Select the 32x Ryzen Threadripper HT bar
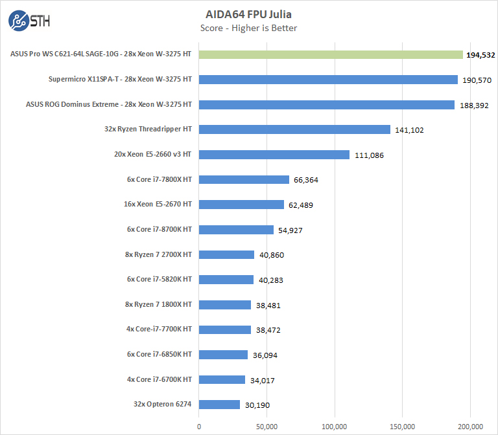498x435 pixels. [294, 129]
